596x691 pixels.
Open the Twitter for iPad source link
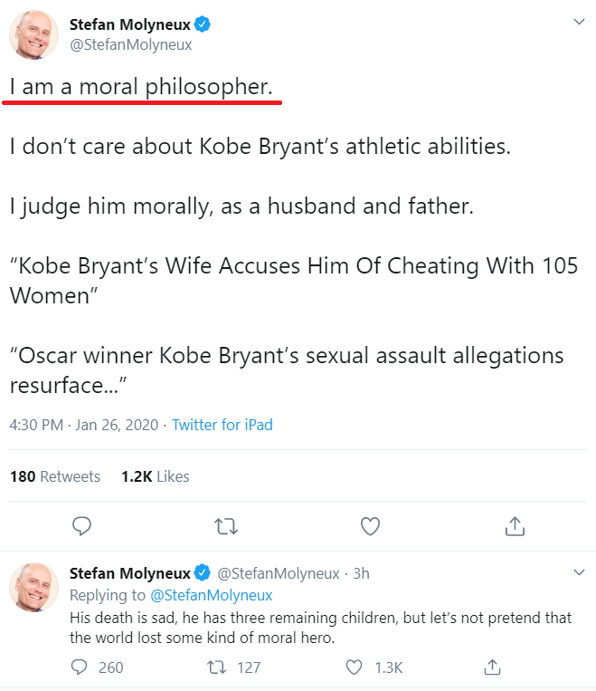click(222, 425)
